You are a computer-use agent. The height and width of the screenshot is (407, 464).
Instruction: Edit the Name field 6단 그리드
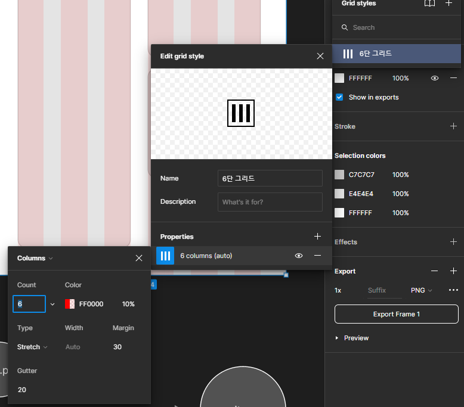(x=270, y=178)
